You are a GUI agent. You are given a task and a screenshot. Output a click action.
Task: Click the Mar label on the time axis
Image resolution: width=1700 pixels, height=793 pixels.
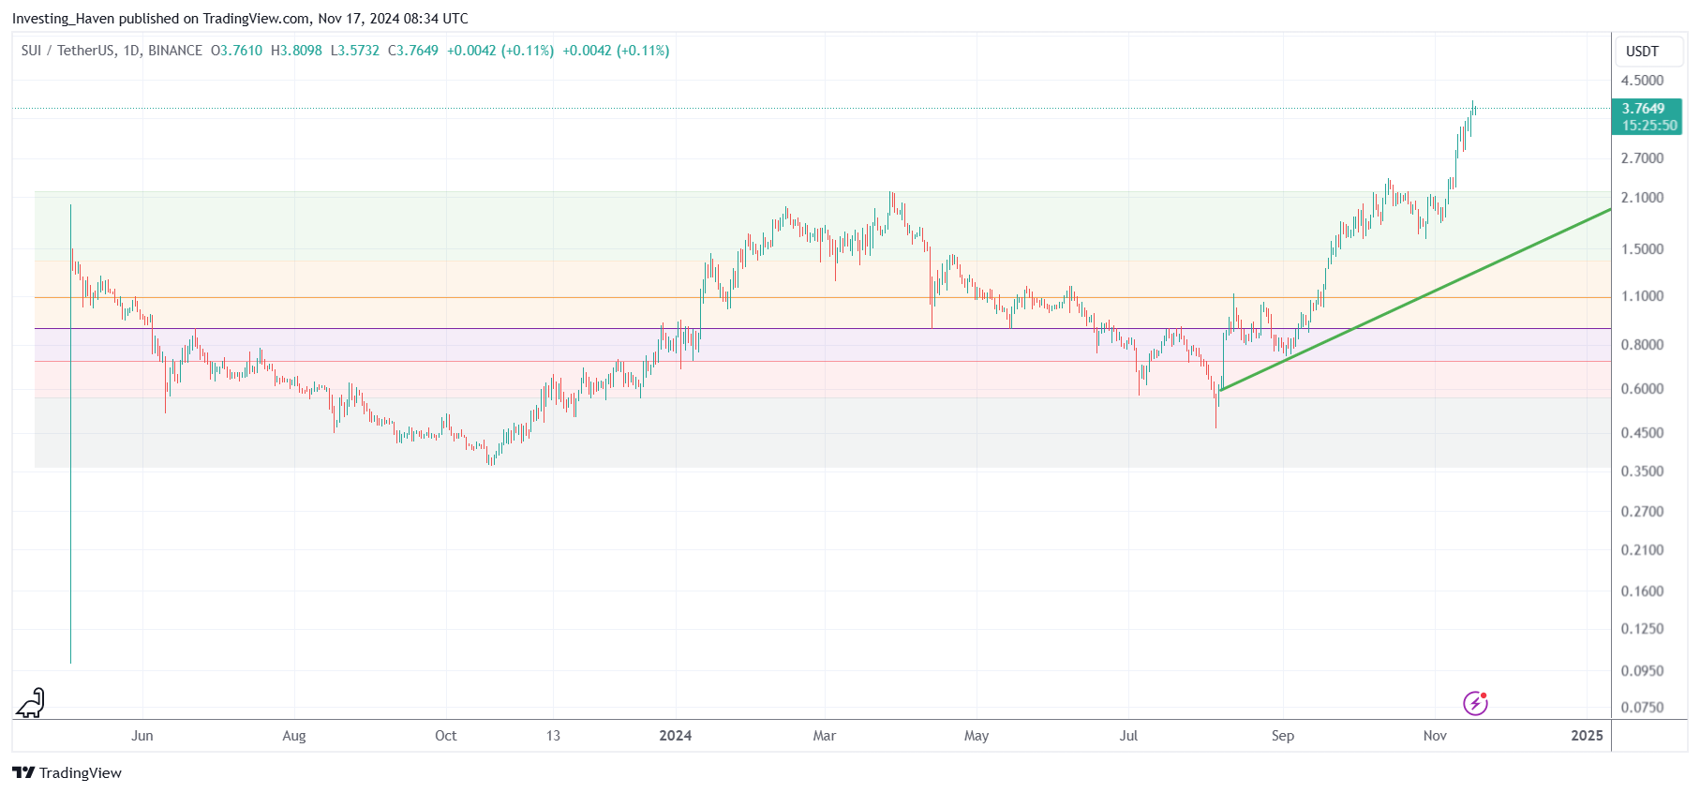[x=825, y=736]
